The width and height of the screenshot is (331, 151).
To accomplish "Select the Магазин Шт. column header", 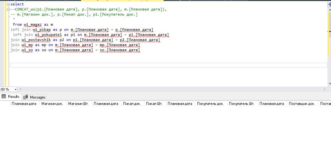I will (x=79, y=104).
